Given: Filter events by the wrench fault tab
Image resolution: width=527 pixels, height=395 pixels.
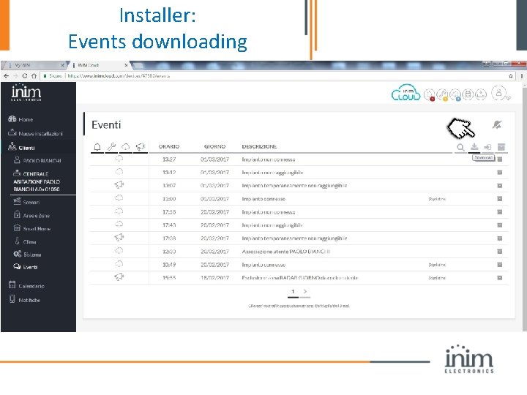Looking at the screenshot, I should pos(111,147).
